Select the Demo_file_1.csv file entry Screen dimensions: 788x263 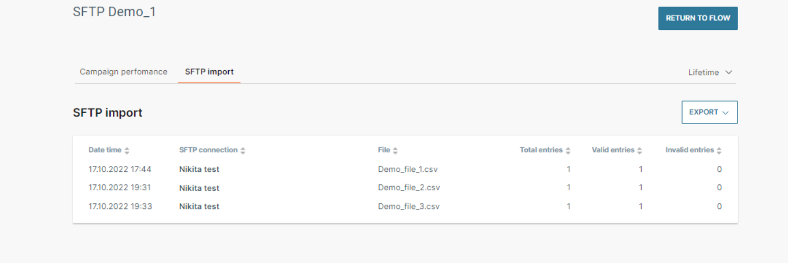pyautogui.click(x=409, y=169)
